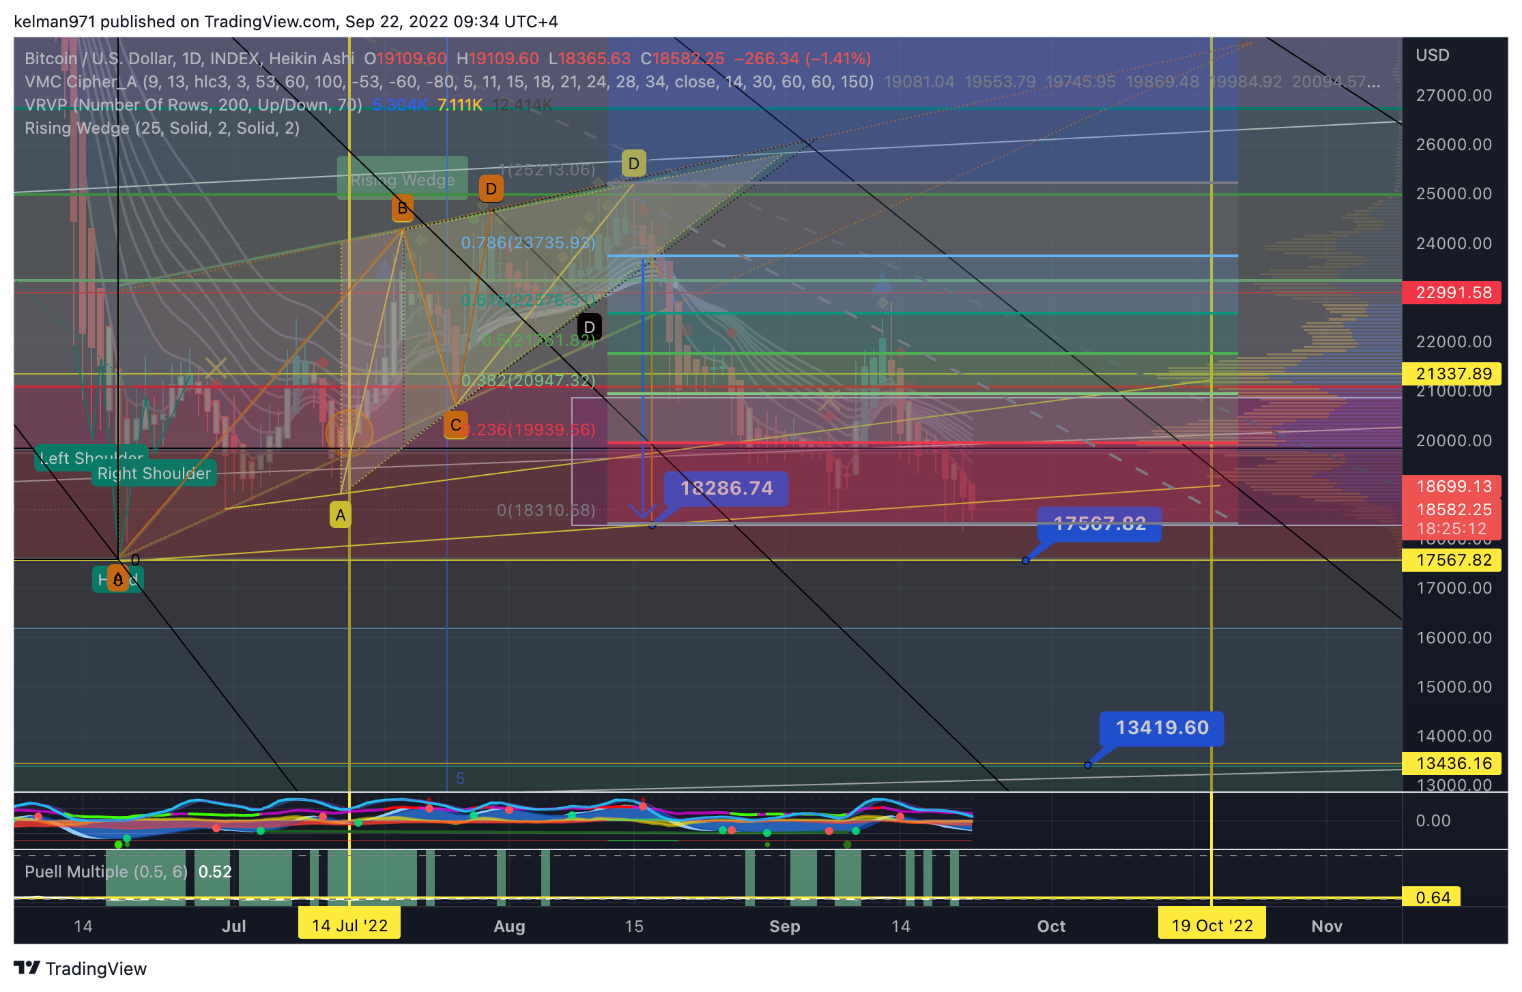1522x992 pixels.
Task: Click the orange C pattern point marker
Action: 455,425
